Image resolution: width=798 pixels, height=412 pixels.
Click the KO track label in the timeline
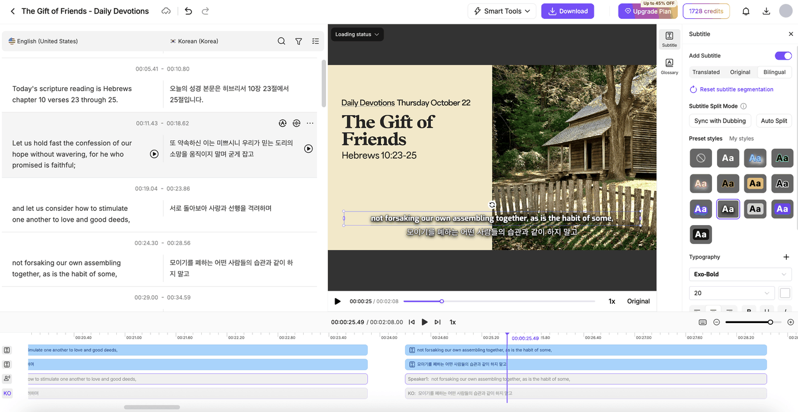coord(7,393)
